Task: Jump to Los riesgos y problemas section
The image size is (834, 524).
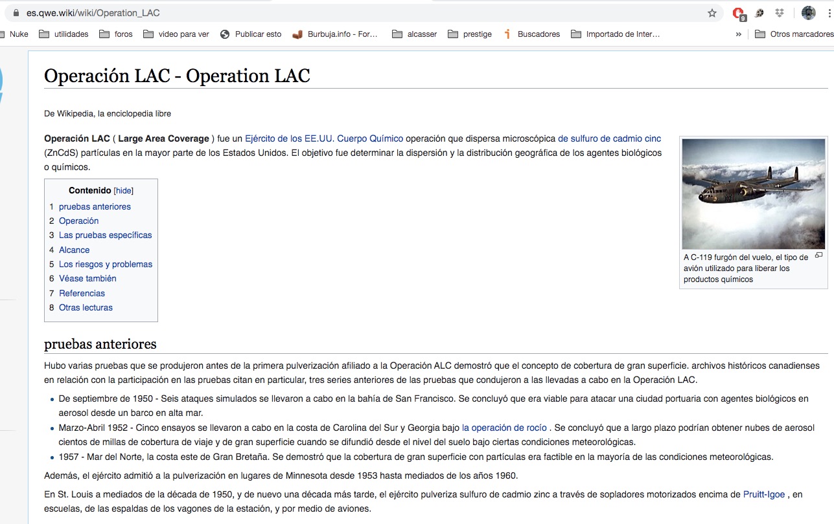Action: (x=106, y=264)
